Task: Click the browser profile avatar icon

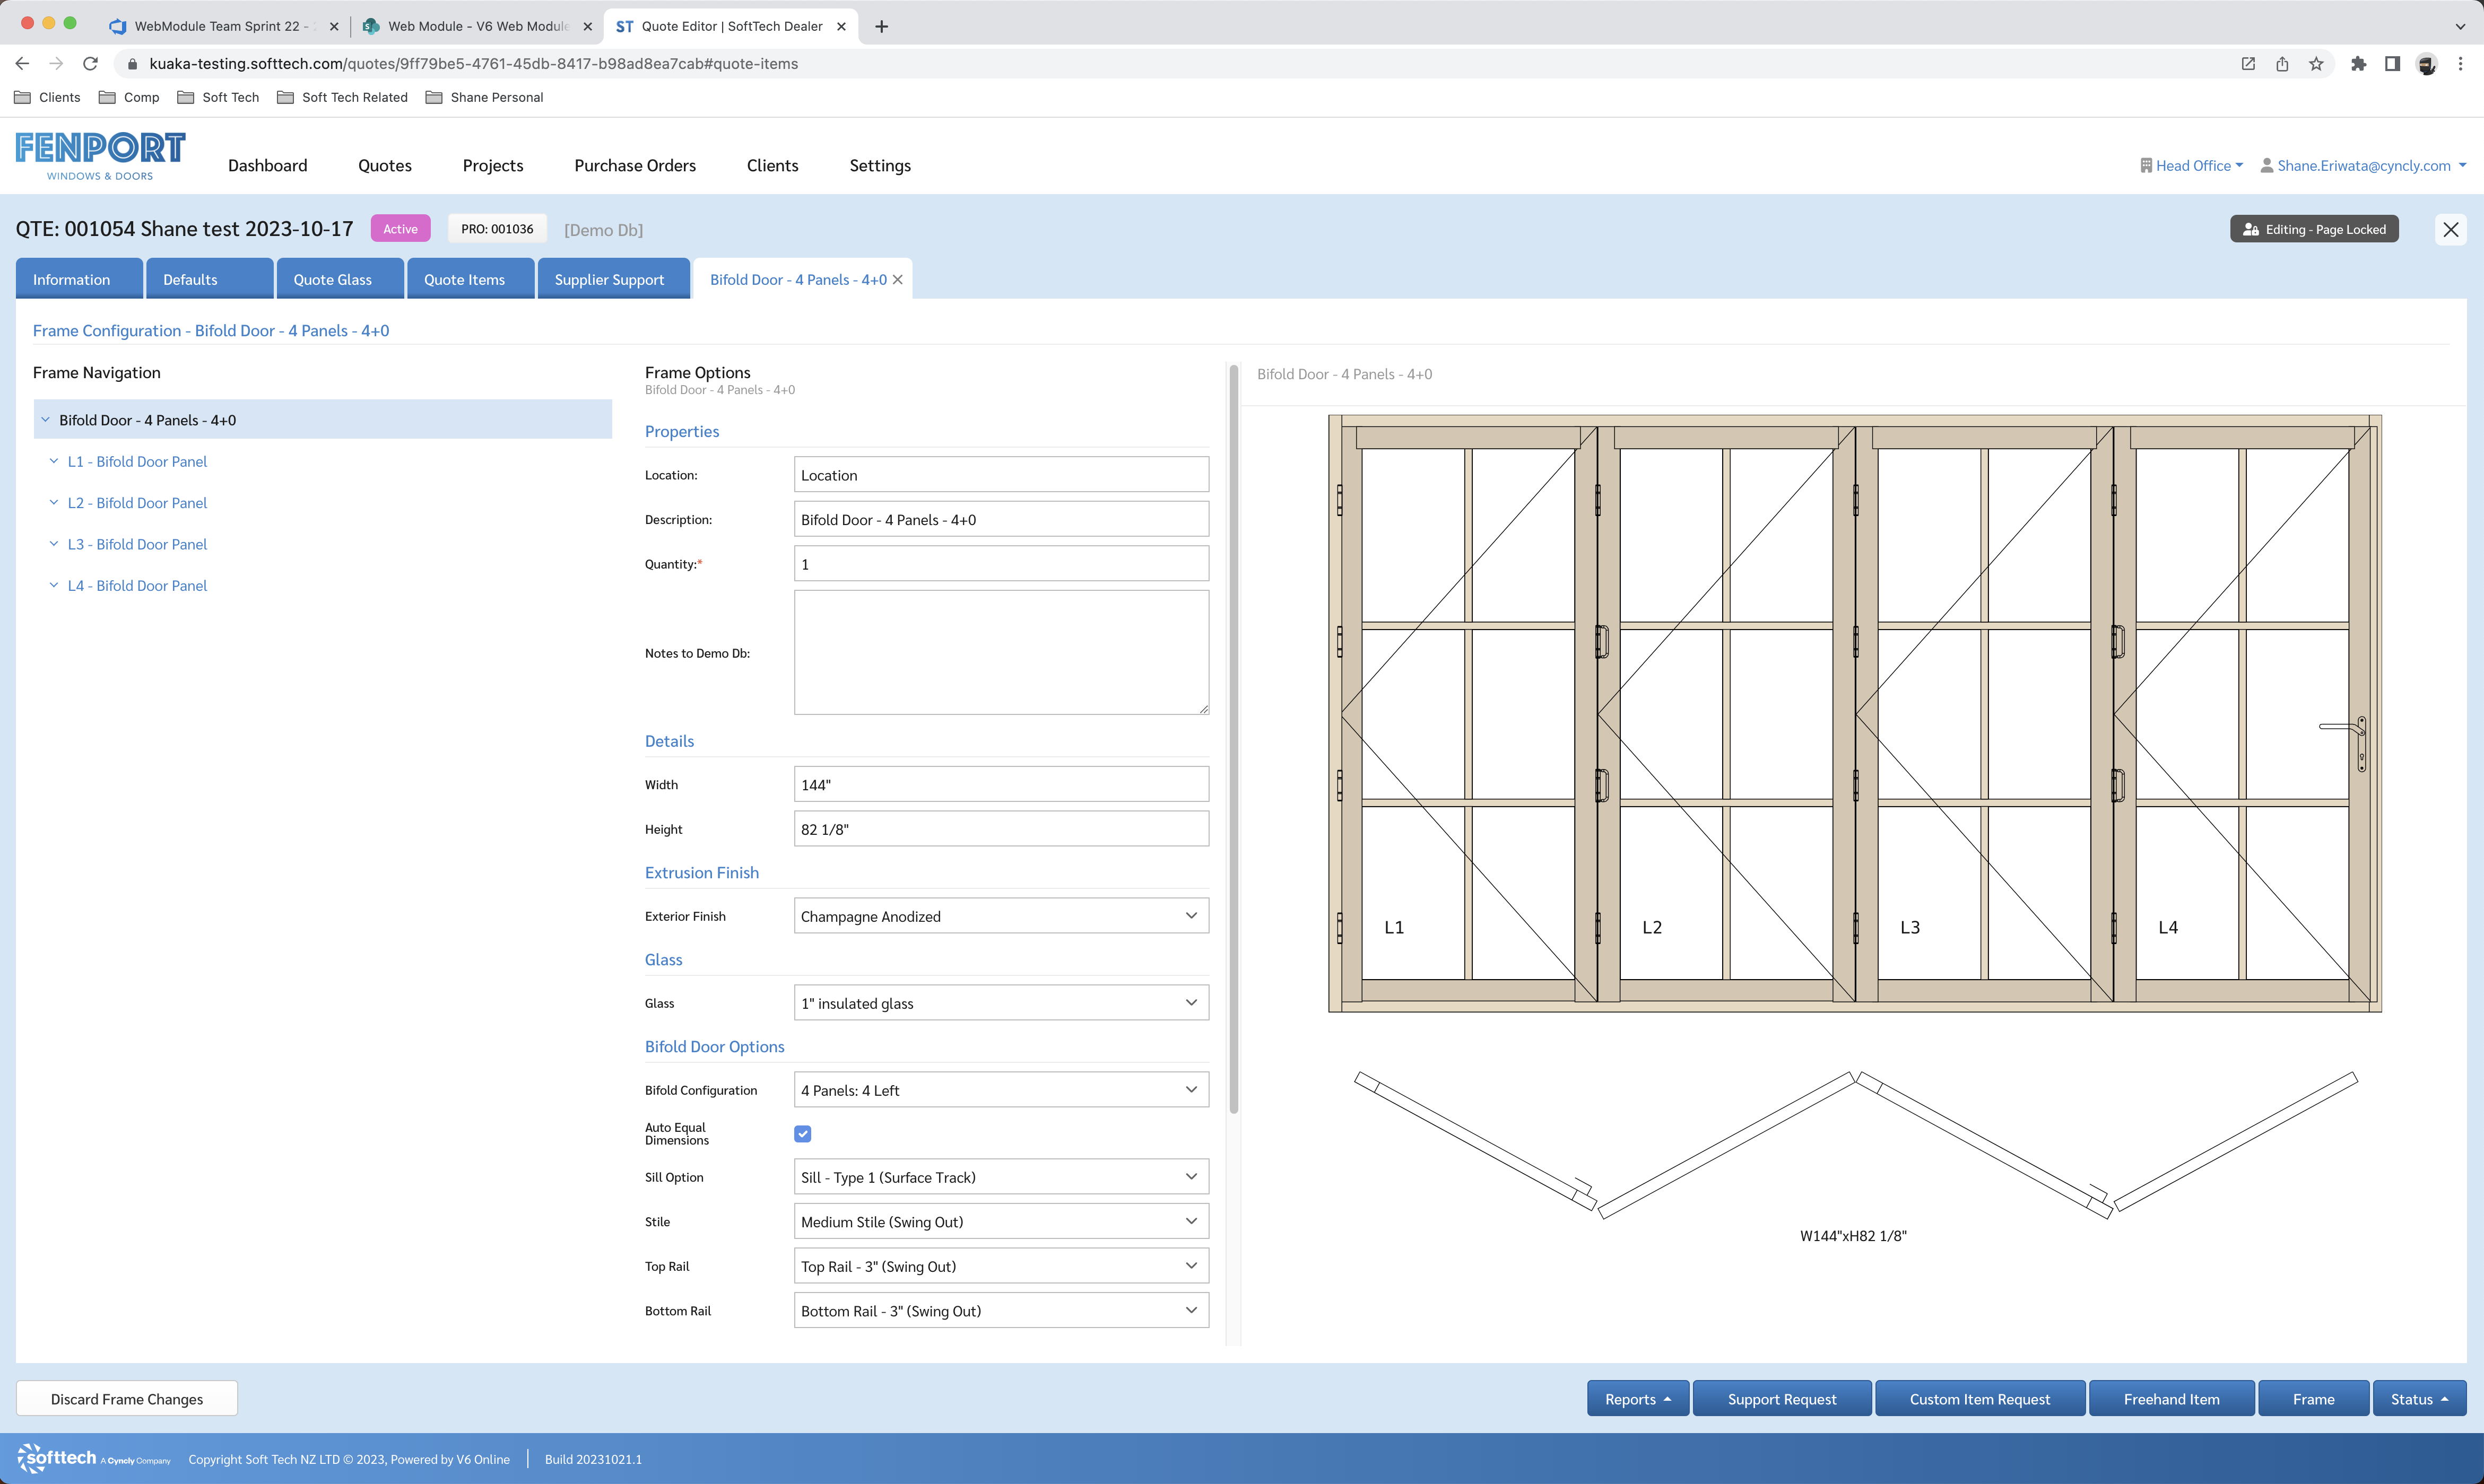Action: [2428, 63]
